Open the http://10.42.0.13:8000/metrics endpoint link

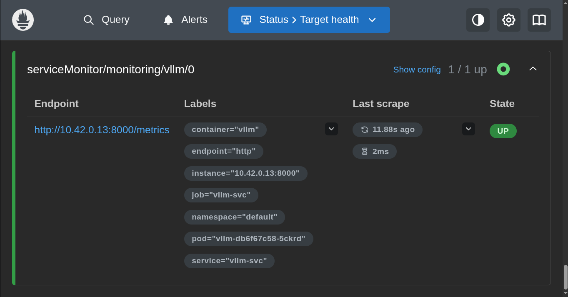(102, 130)
